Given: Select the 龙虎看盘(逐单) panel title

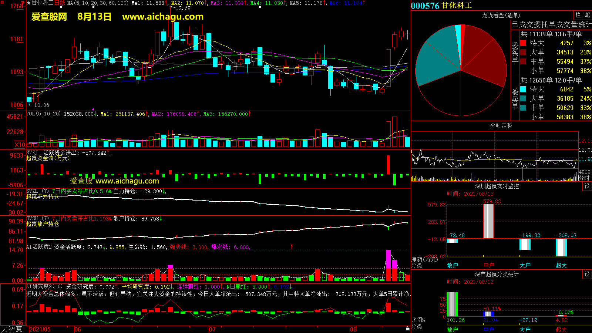Looking at the screenshot, I should (x=501, y=15).
